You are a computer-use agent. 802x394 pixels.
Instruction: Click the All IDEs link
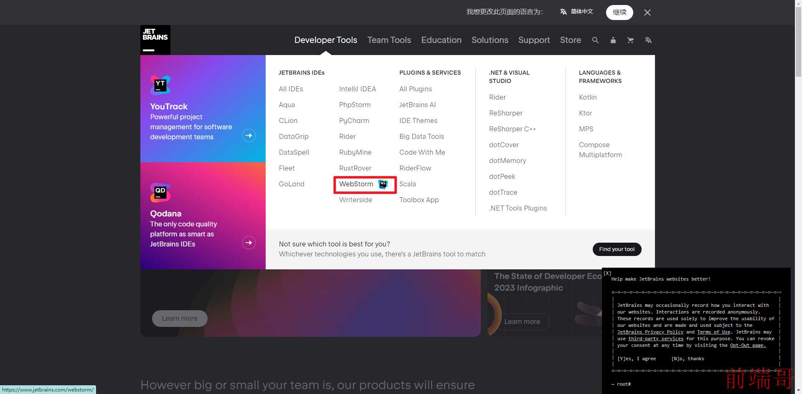(291, 89)
